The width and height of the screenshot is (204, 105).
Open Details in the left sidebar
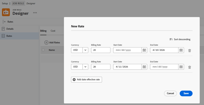(20, 29)
